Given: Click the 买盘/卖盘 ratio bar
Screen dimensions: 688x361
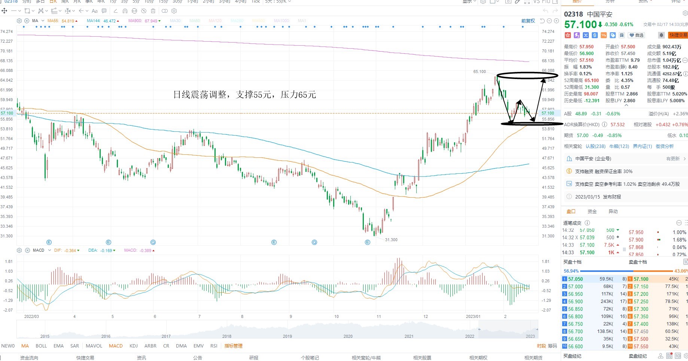Looking at the screenshot, I should pos(626,271).
